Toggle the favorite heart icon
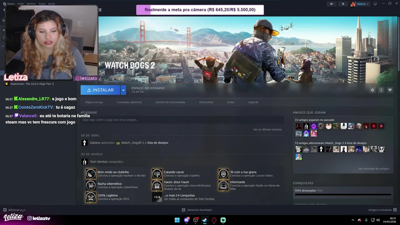400x225 pixels. click(390, 90)
